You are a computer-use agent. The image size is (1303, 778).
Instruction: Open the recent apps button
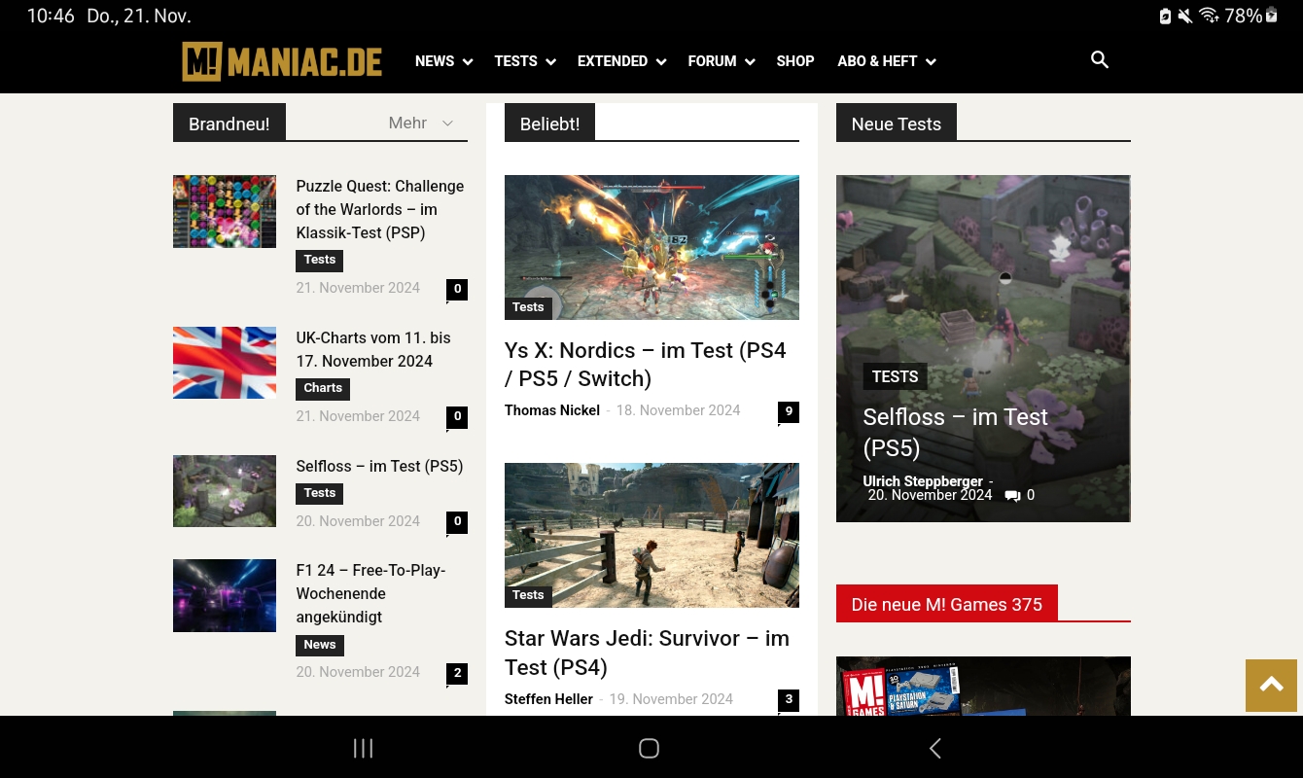pos(363,748)
